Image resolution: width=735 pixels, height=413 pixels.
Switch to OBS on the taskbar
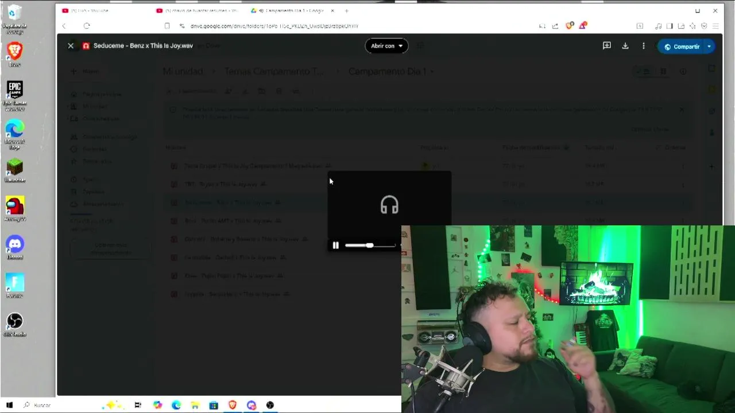coord(270,405)
